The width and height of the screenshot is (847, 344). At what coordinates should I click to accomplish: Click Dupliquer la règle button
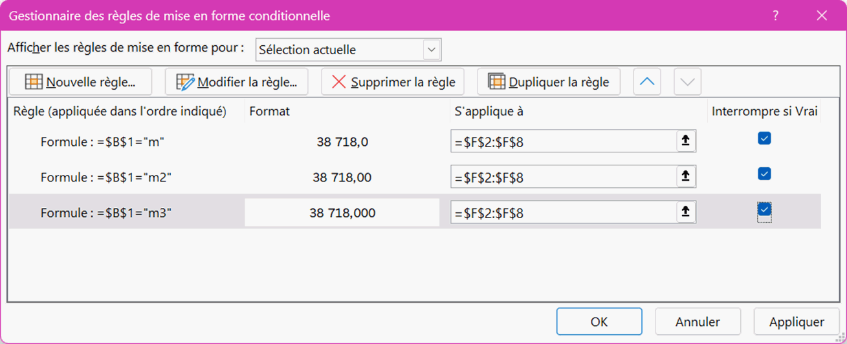[x=548, y=82]
